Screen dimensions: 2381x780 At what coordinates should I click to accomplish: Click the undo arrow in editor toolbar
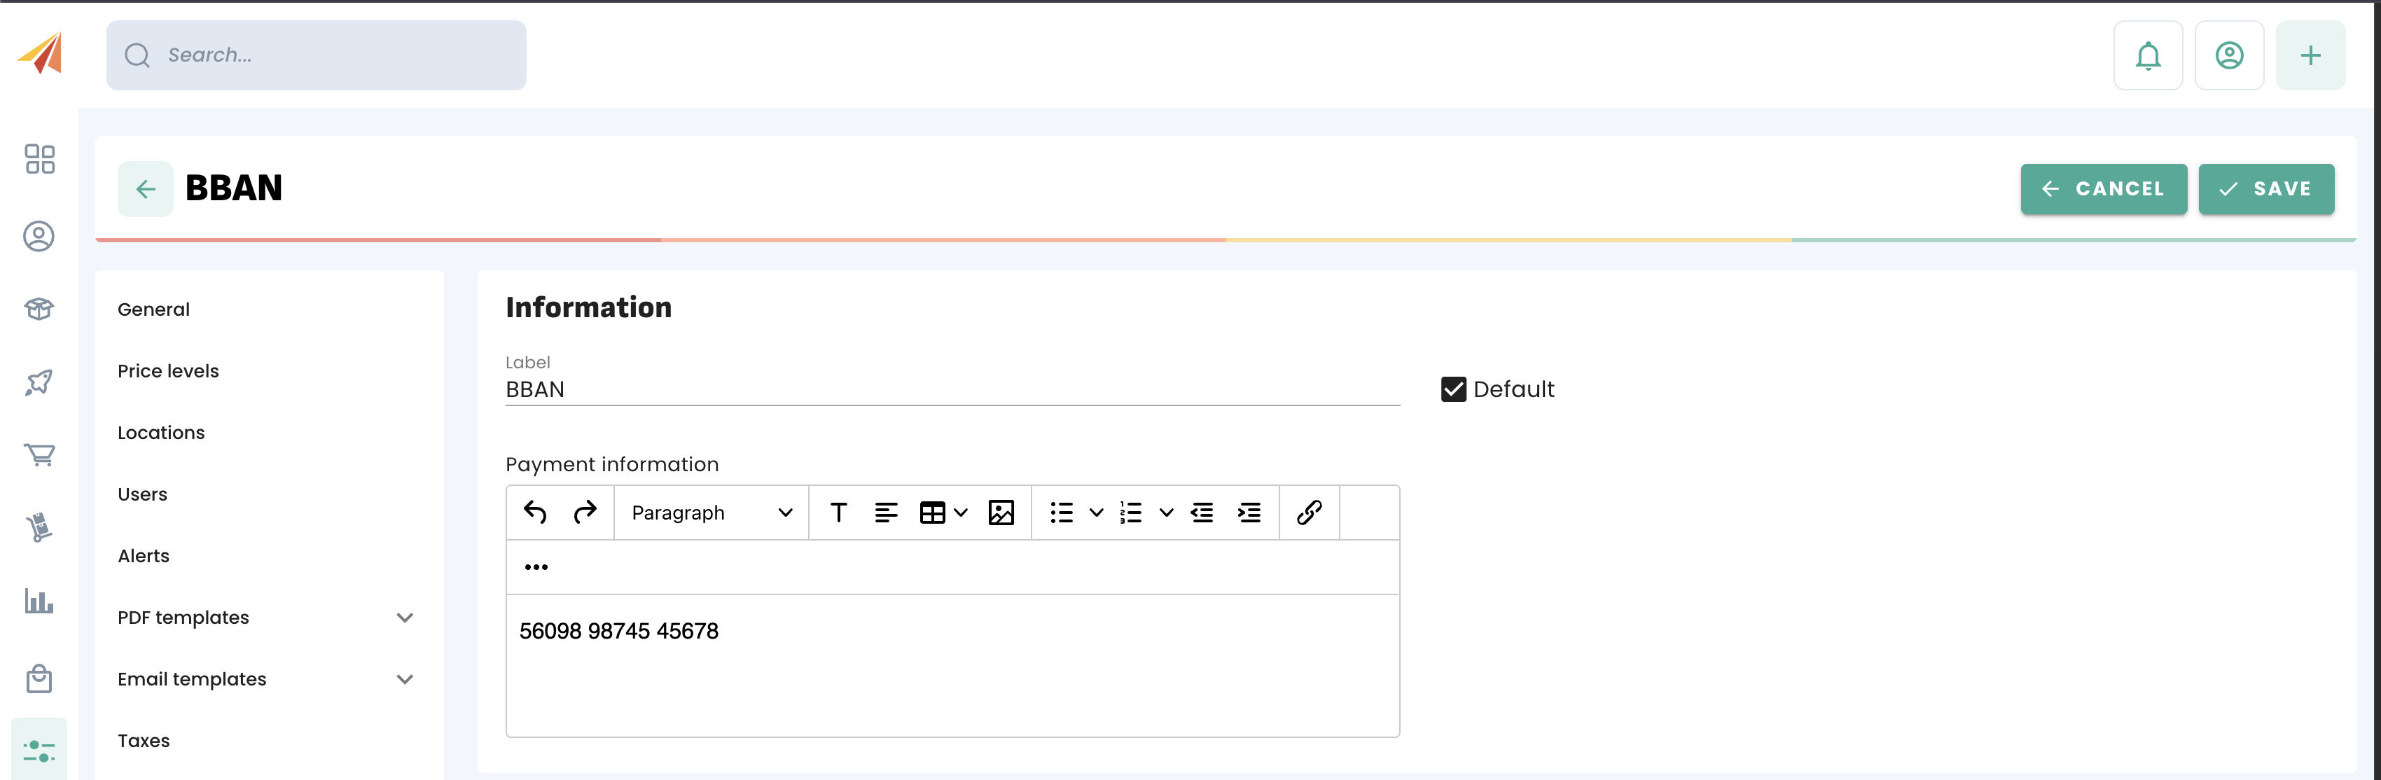[535, 512]
